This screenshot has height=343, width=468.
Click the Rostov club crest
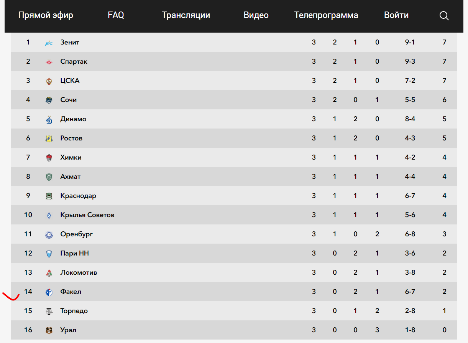tap(49, 139)
